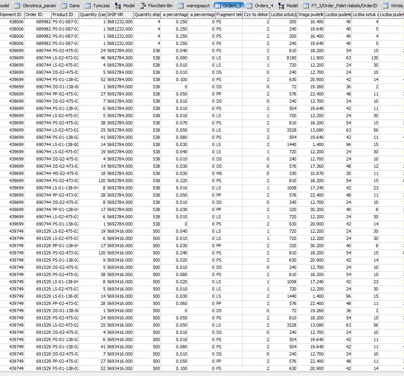Click the Model tab tree icon
Viewport: 404px width, 376px height.
[x=118, y=6]
